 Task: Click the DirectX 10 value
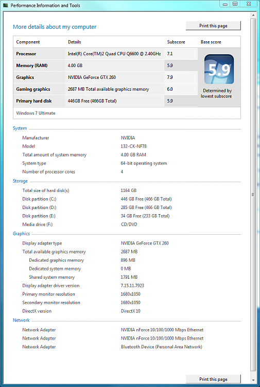(130, 311)
